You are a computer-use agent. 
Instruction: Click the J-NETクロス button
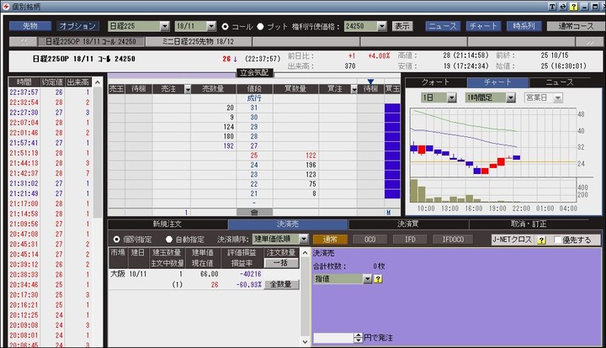(513, 240)
